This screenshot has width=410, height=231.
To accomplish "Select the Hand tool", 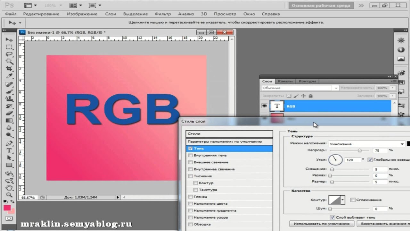I will pos(9,188).
